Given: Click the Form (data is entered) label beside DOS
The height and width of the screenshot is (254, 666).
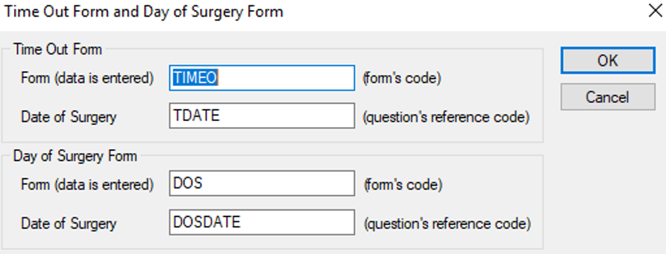Looking at the screenshot, I should click(87, 184).
